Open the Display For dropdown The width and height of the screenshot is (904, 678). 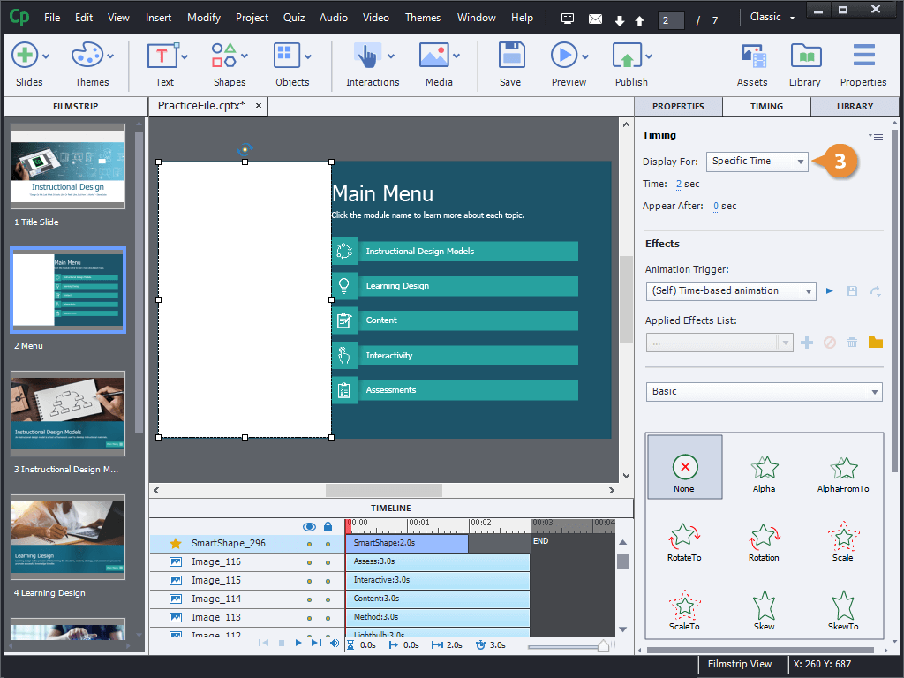[x=757, y=161]
